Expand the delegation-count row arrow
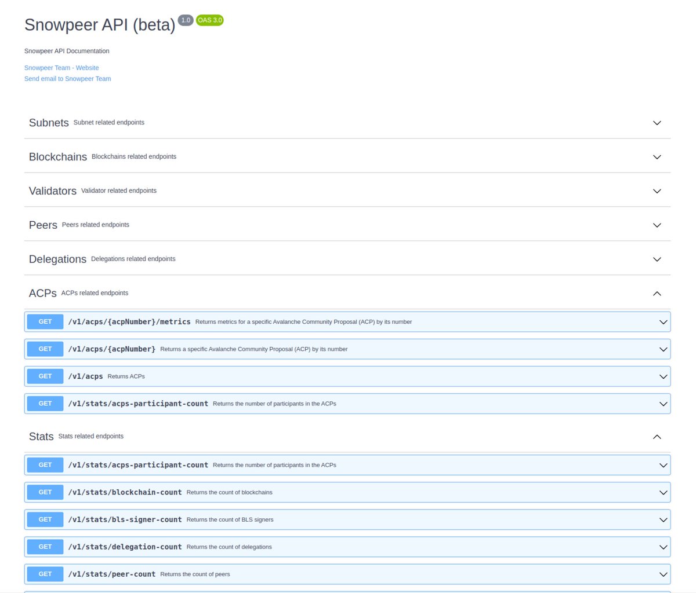This screenshot has width=696, height=593. pyautogui.click(x=663, y=547)
